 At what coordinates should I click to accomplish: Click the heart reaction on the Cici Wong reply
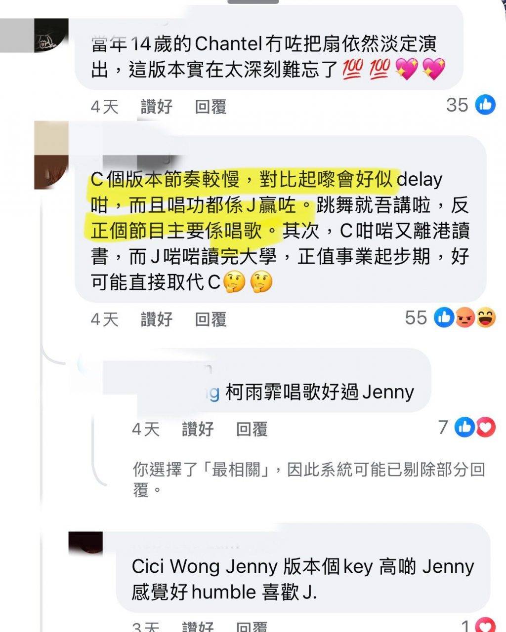[485, 626]
